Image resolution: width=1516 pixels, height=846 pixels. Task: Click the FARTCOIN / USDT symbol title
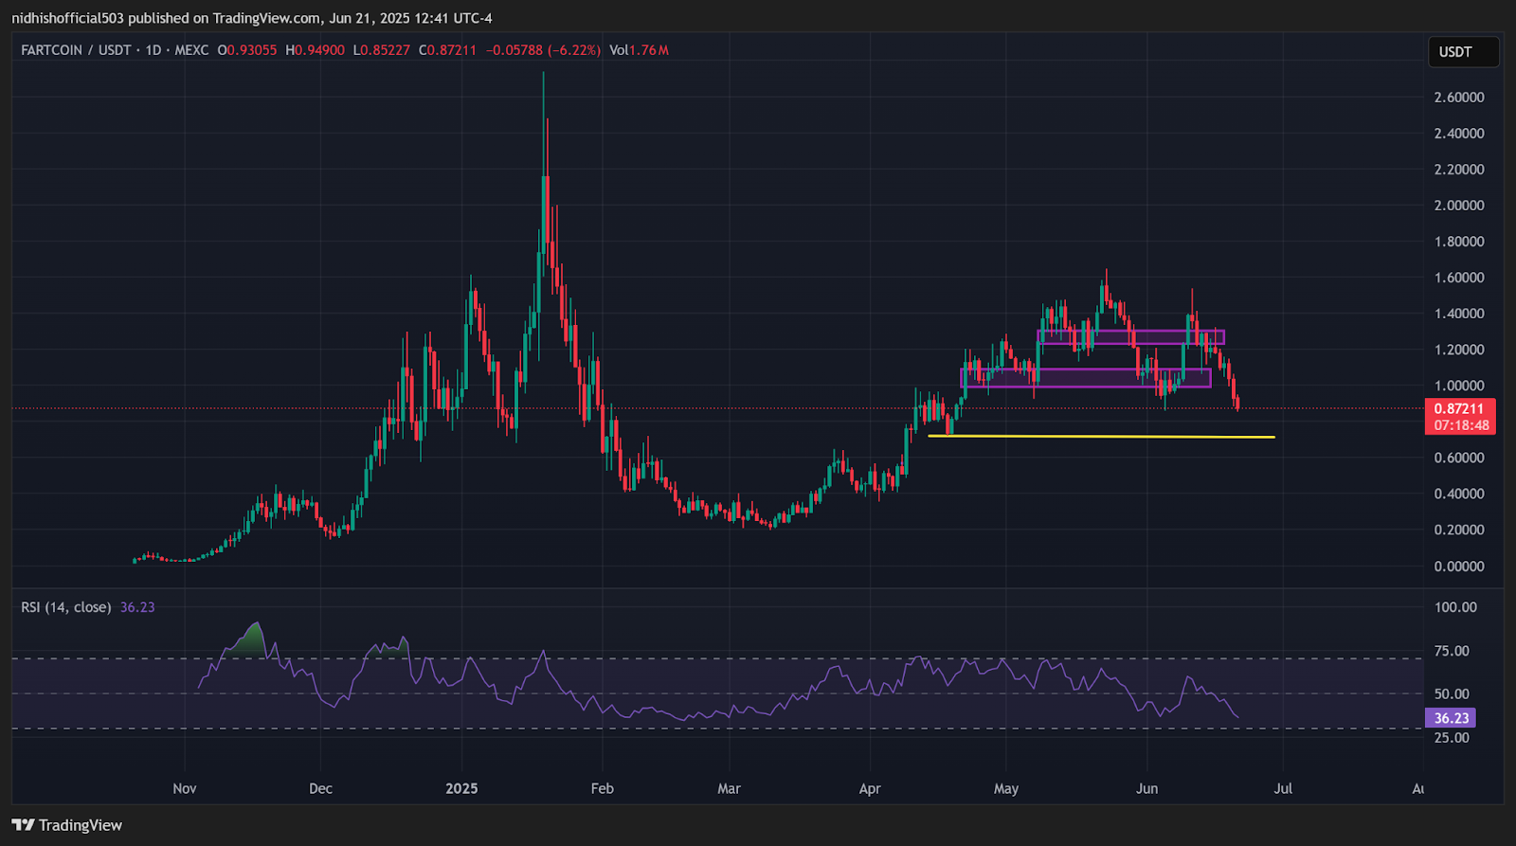click(x=76, y=50)
